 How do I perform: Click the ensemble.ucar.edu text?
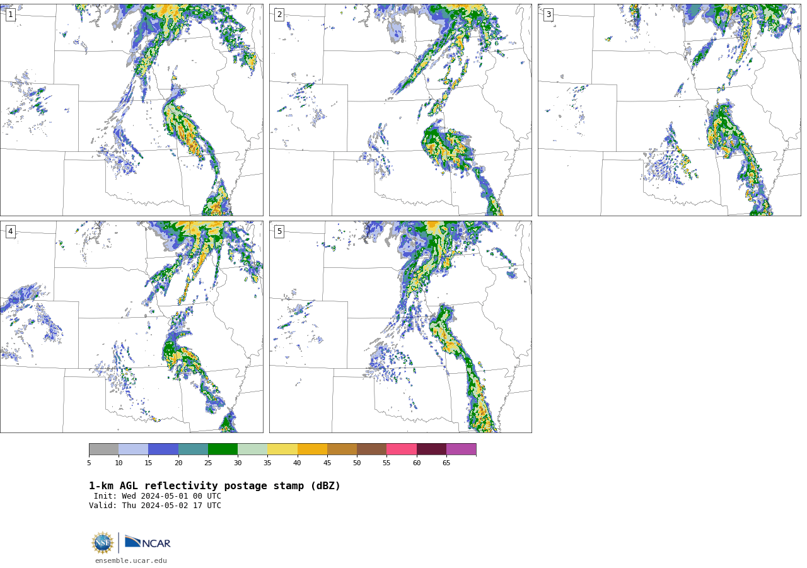131,560
